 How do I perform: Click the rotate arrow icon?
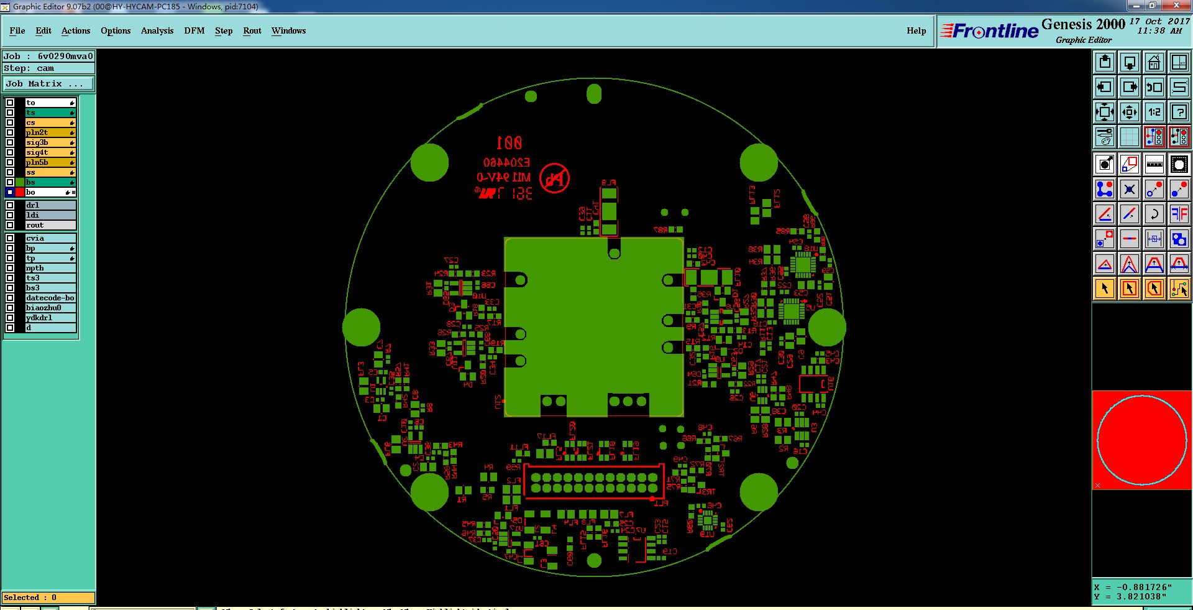1154,214
